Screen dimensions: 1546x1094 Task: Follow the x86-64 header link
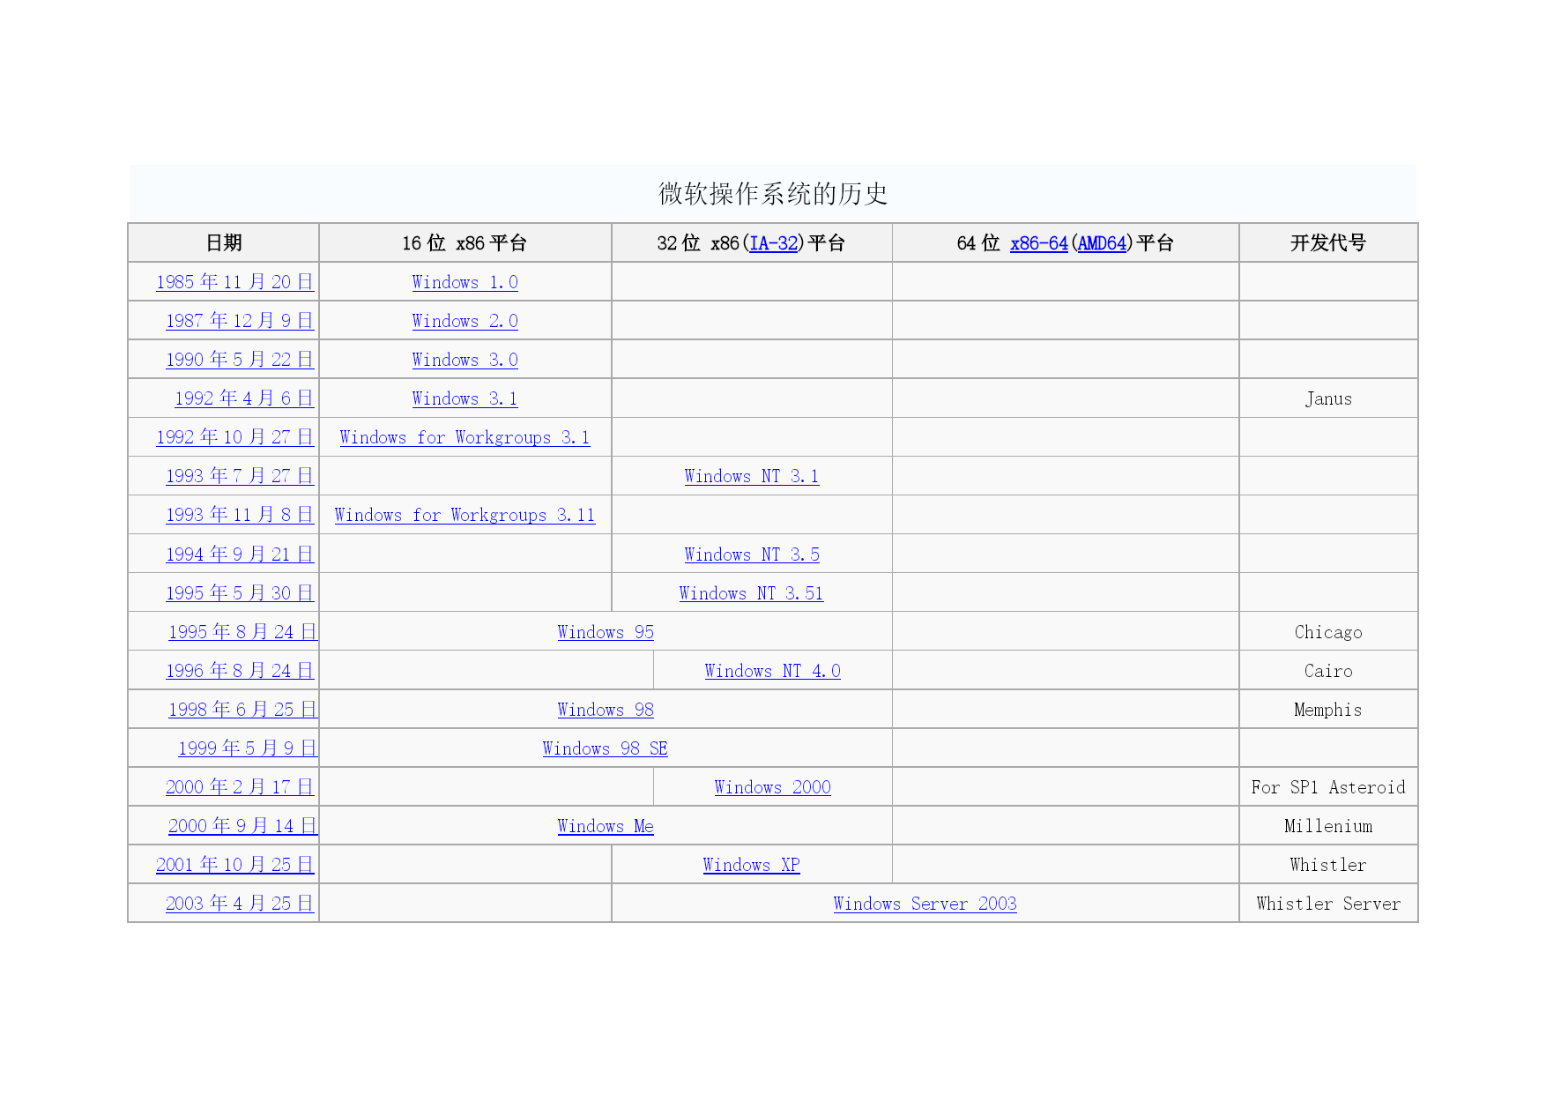1039,243
